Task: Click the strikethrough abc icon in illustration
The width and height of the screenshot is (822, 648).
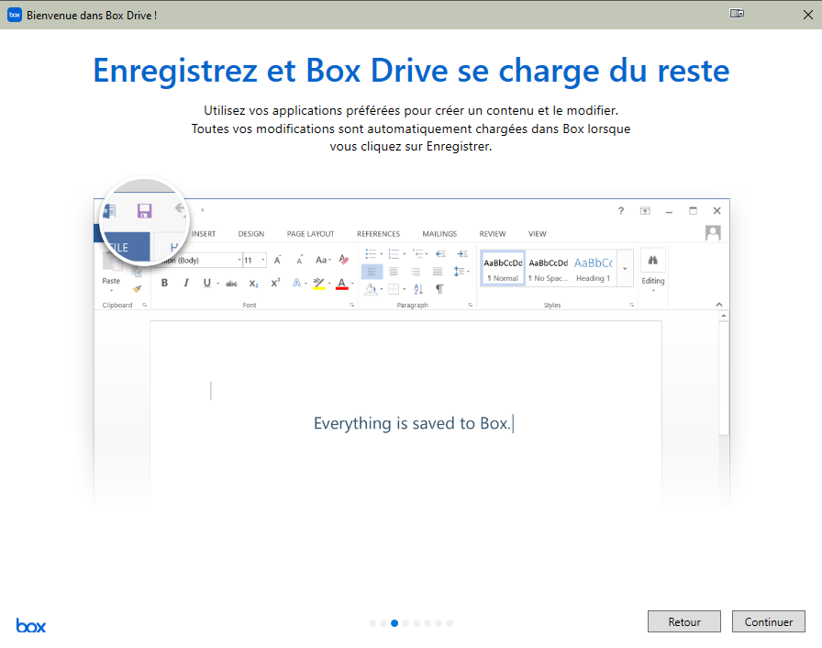Action: point(231,284)
